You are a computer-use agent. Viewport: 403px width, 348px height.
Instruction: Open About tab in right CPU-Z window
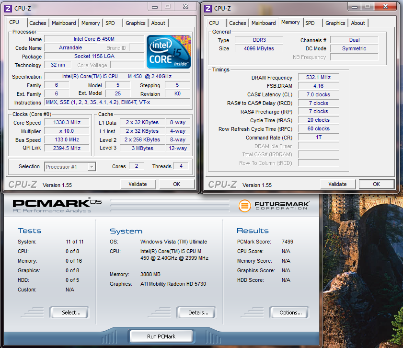point(358,23)
